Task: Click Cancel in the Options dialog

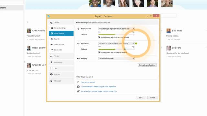Action: click(153, 98)
